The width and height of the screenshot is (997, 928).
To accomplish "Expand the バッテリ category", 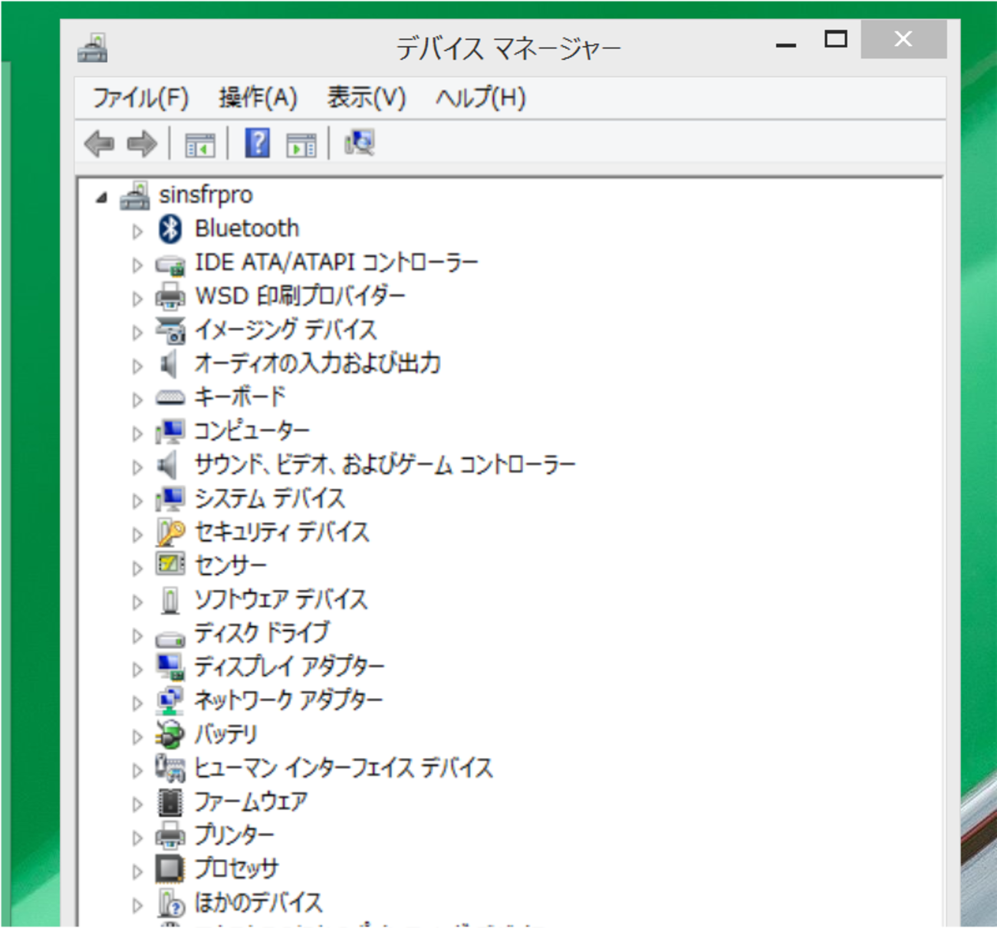I will coord(137,737).
